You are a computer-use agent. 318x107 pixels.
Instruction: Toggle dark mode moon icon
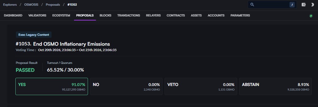tap(312, 5)
